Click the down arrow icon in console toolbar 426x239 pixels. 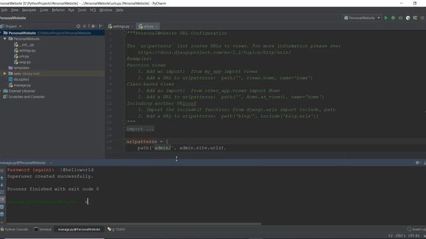tap(2, 185)
